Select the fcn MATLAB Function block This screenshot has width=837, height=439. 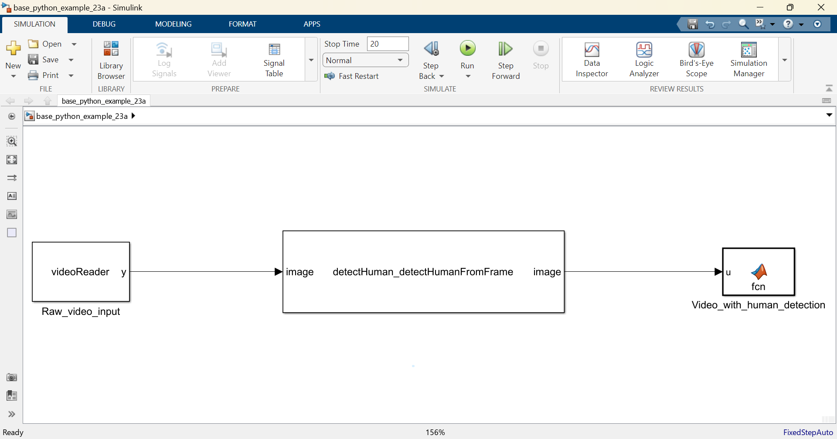(759, 272)
